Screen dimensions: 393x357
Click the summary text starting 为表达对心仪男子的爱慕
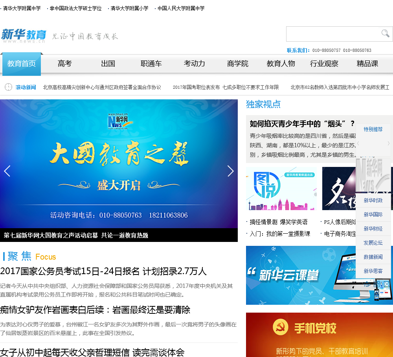118,329
